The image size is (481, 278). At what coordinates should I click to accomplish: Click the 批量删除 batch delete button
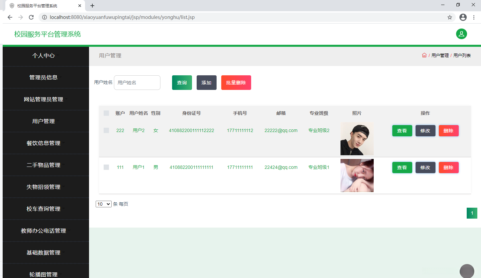tap(236, 83)
